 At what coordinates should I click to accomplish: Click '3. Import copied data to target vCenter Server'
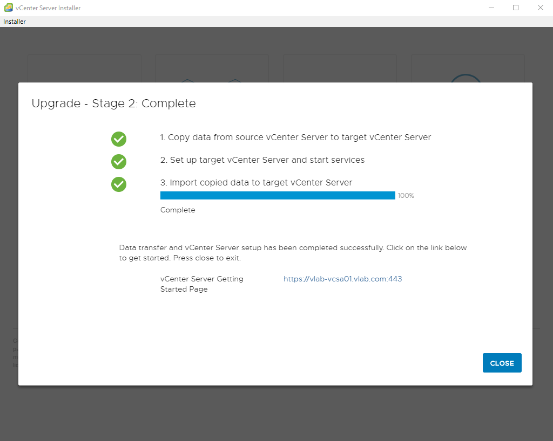pos(256,183)
